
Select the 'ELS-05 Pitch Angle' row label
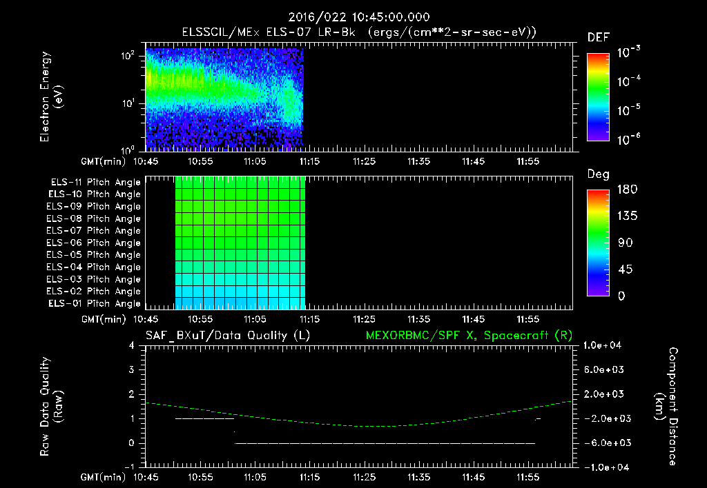(93, 255)
